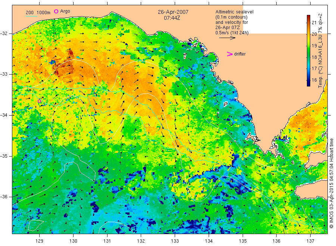336x246 pixels.
Task: Click longitude axis label 134
Action: (209, 241)
